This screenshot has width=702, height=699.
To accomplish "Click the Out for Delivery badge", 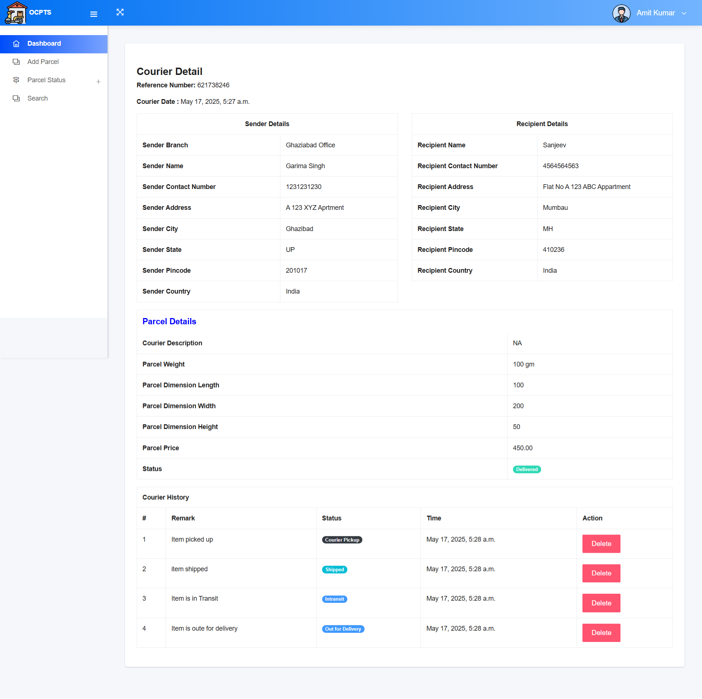I will [x=343, y=629].
